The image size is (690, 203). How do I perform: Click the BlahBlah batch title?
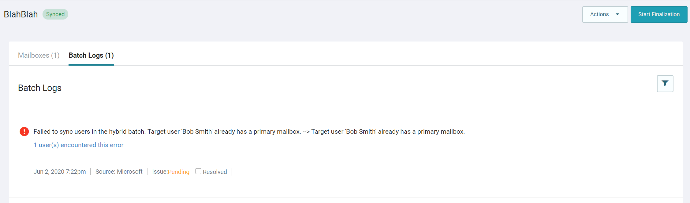(21, 14)
